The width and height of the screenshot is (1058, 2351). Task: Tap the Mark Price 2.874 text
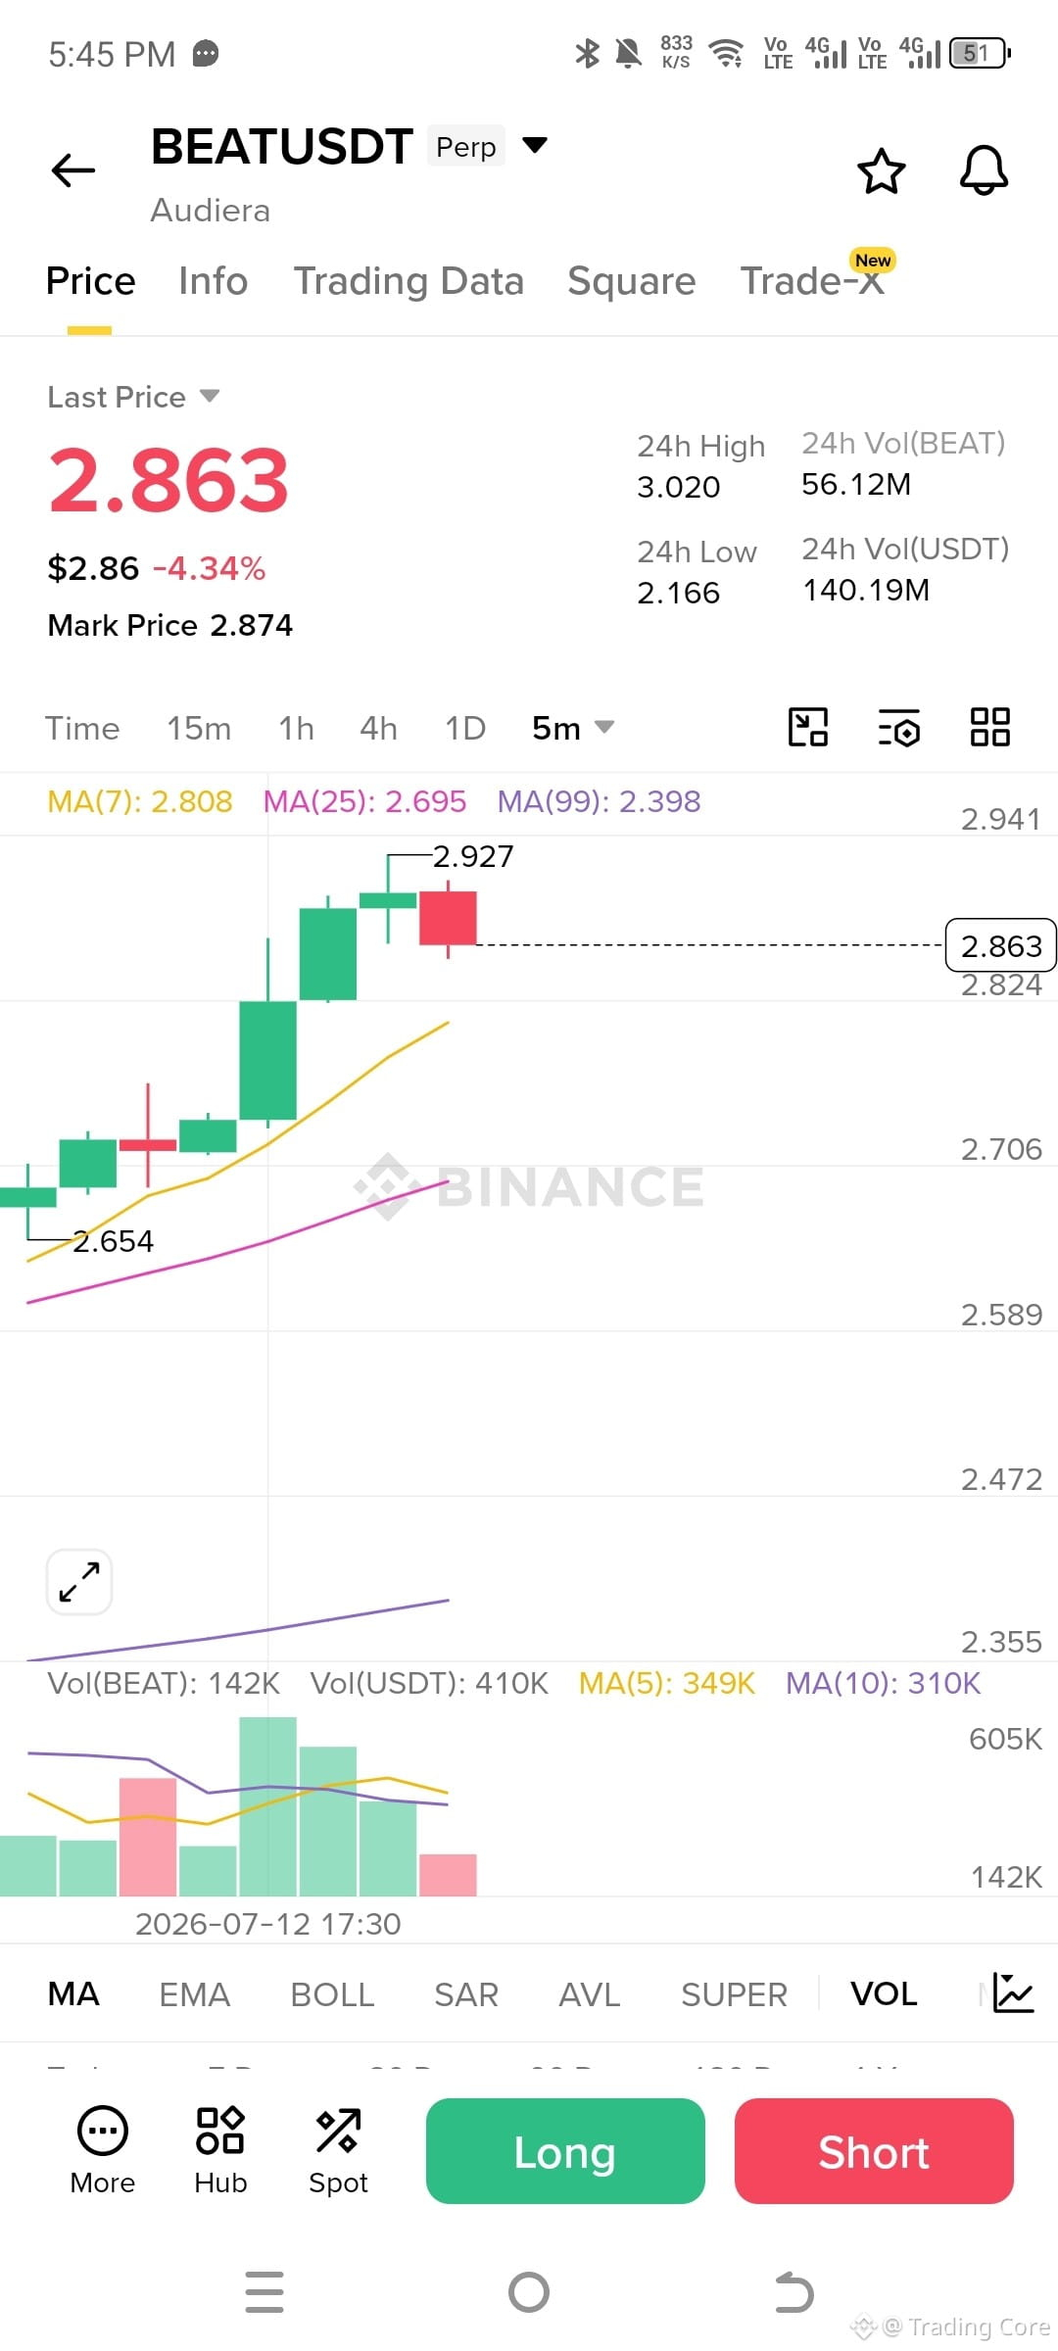[x=170, y=625]
